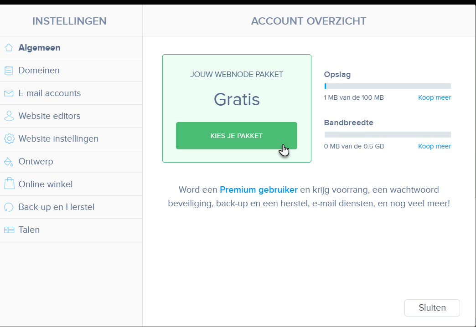Close the dialog with Sluiten button
476x327 pixels.
click(x=432, y=307)
